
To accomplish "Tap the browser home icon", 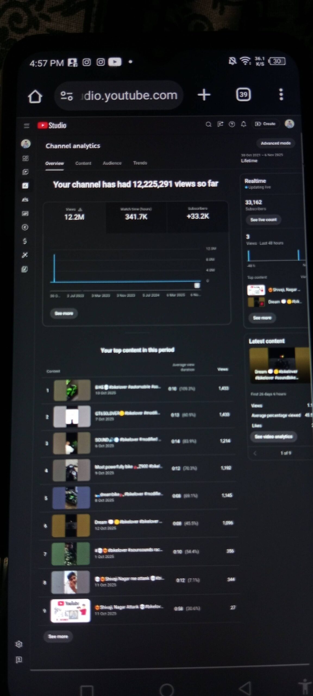I will pos(35,96).
